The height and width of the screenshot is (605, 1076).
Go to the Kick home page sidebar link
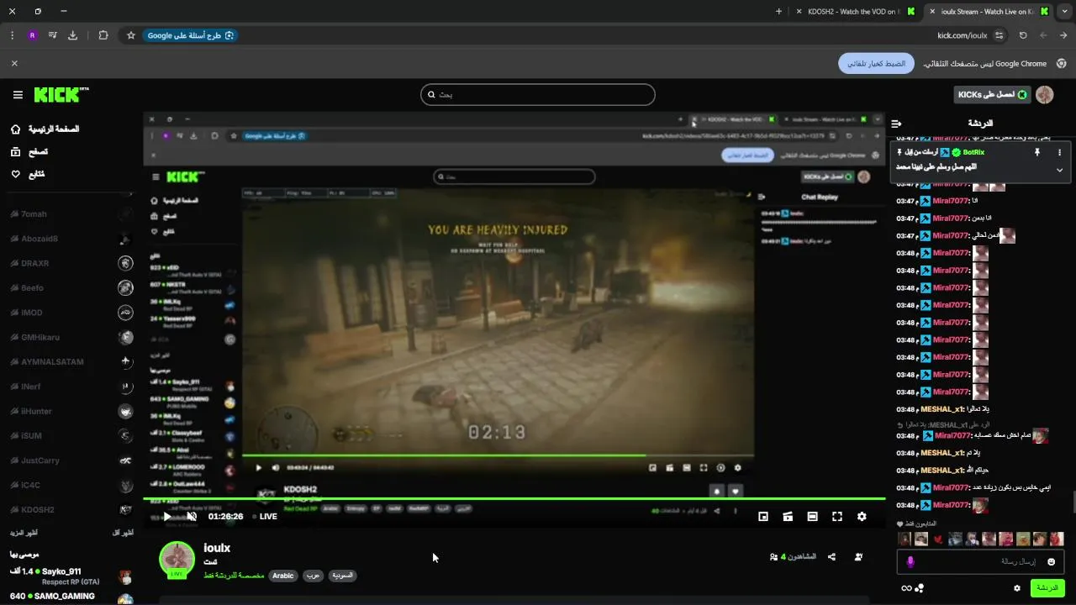click(x=45, y=129)
